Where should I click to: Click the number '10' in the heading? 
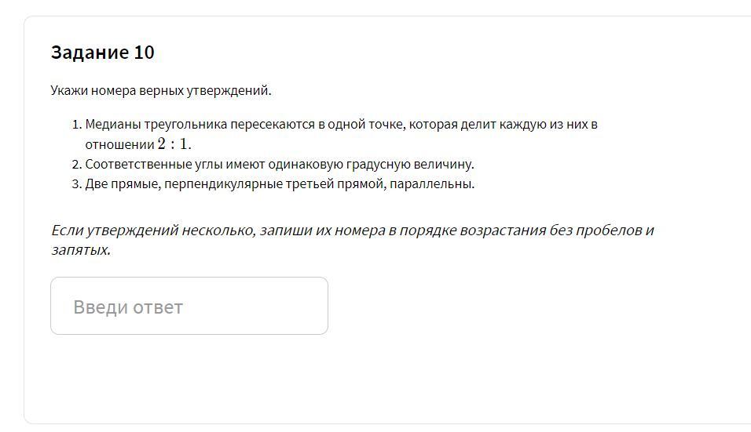coord(145,52)
